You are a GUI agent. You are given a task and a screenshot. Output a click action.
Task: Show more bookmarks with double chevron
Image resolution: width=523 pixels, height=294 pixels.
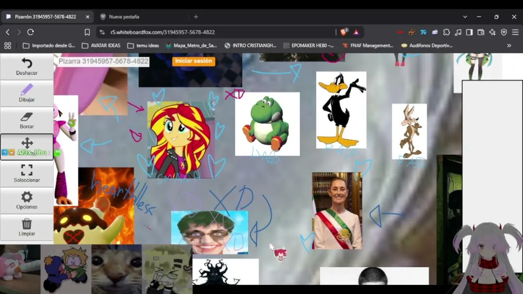(x=509, y=45)
